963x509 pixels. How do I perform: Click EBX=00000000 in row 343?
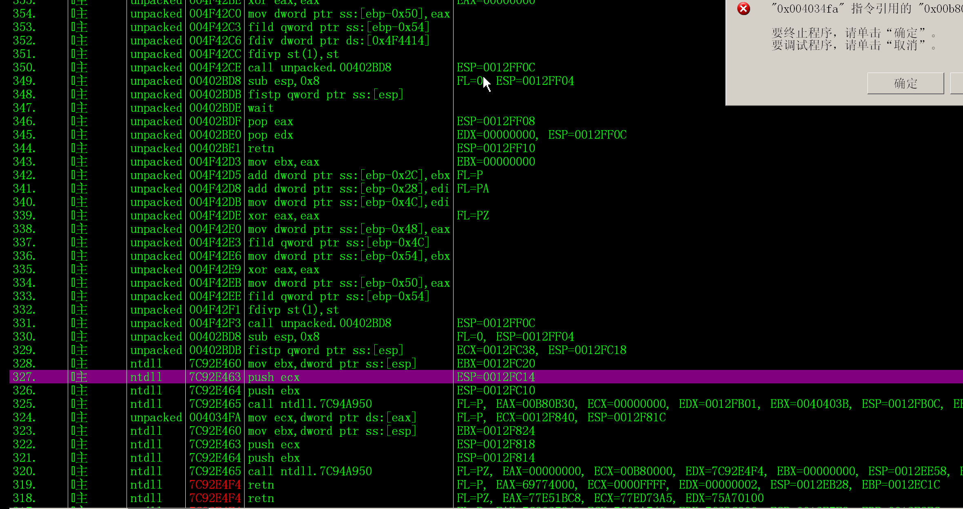(x=496, y=162)
